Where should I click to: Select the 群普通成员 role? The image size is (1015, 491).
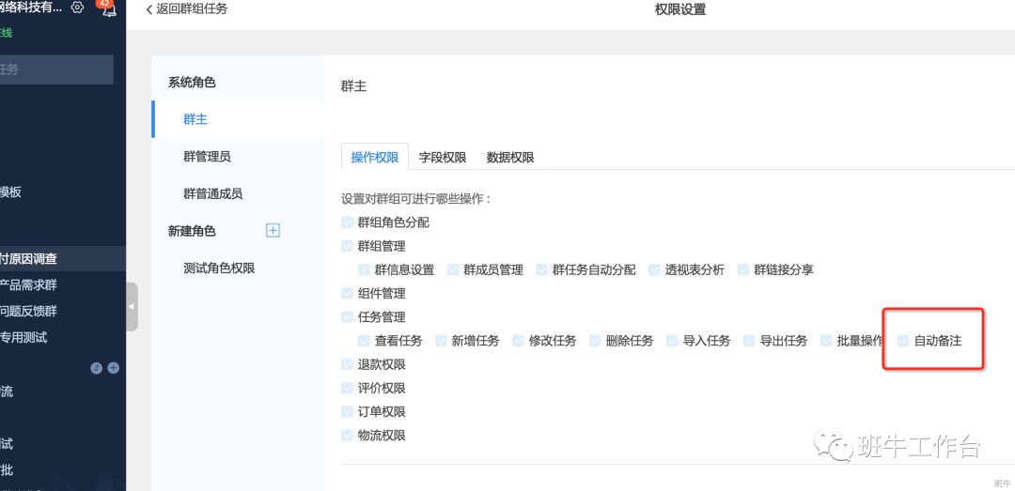[x=212, y=193]
